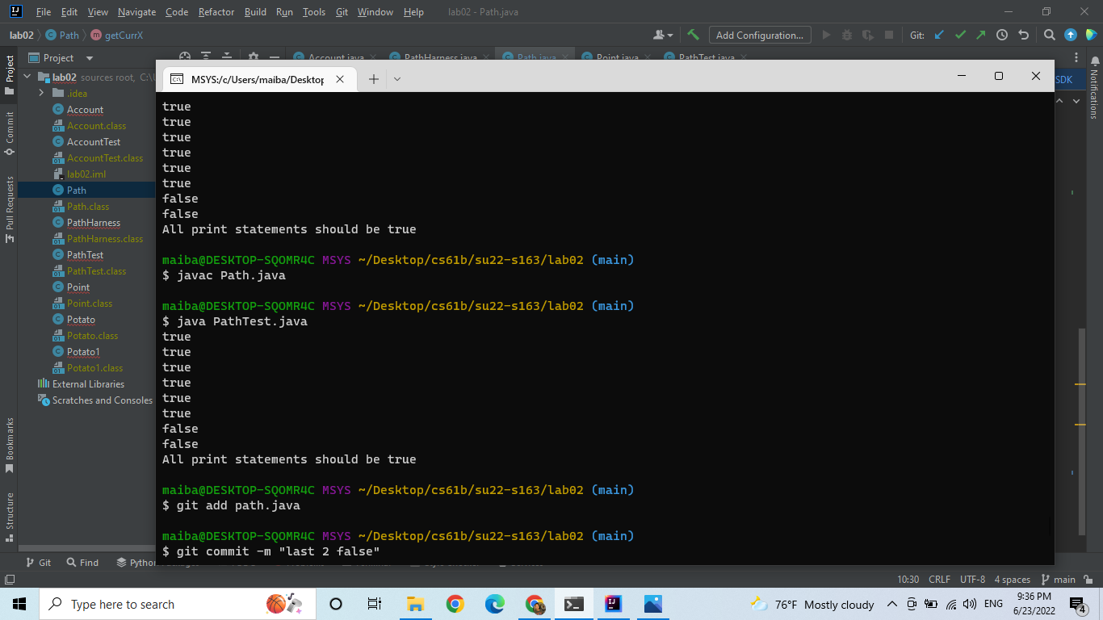Open the Refactor menu
This screenshot has width=1103, height=620.
pos(216,12)
